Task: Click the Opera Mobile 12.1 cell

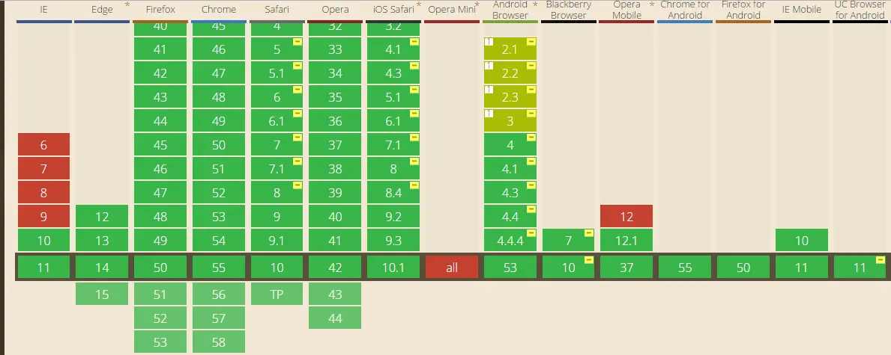Action: [x=626, y=240]
